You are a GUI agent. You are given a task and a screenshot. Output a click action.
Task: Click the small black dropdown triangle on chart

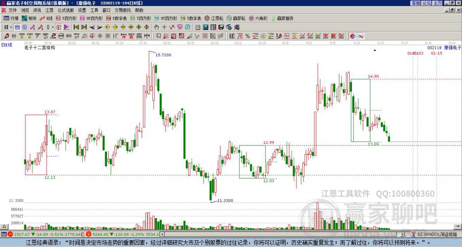(375, 50)
